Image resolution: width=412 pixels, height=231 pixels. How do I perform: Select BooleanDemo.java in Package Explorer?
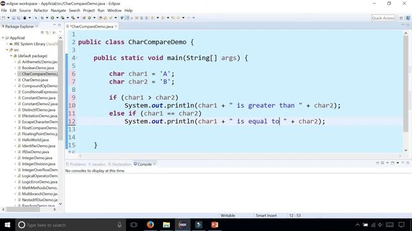tap(38, 68)
